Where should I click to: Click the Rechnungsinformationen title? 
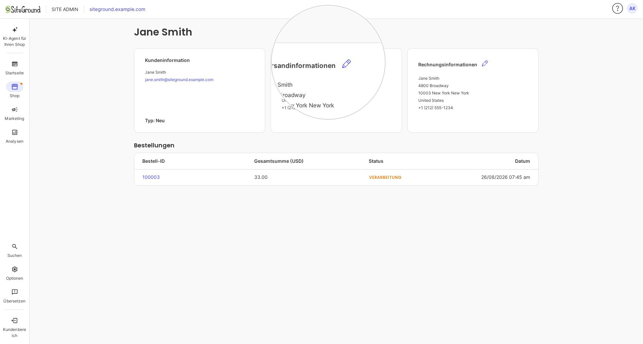coord(448,65)
